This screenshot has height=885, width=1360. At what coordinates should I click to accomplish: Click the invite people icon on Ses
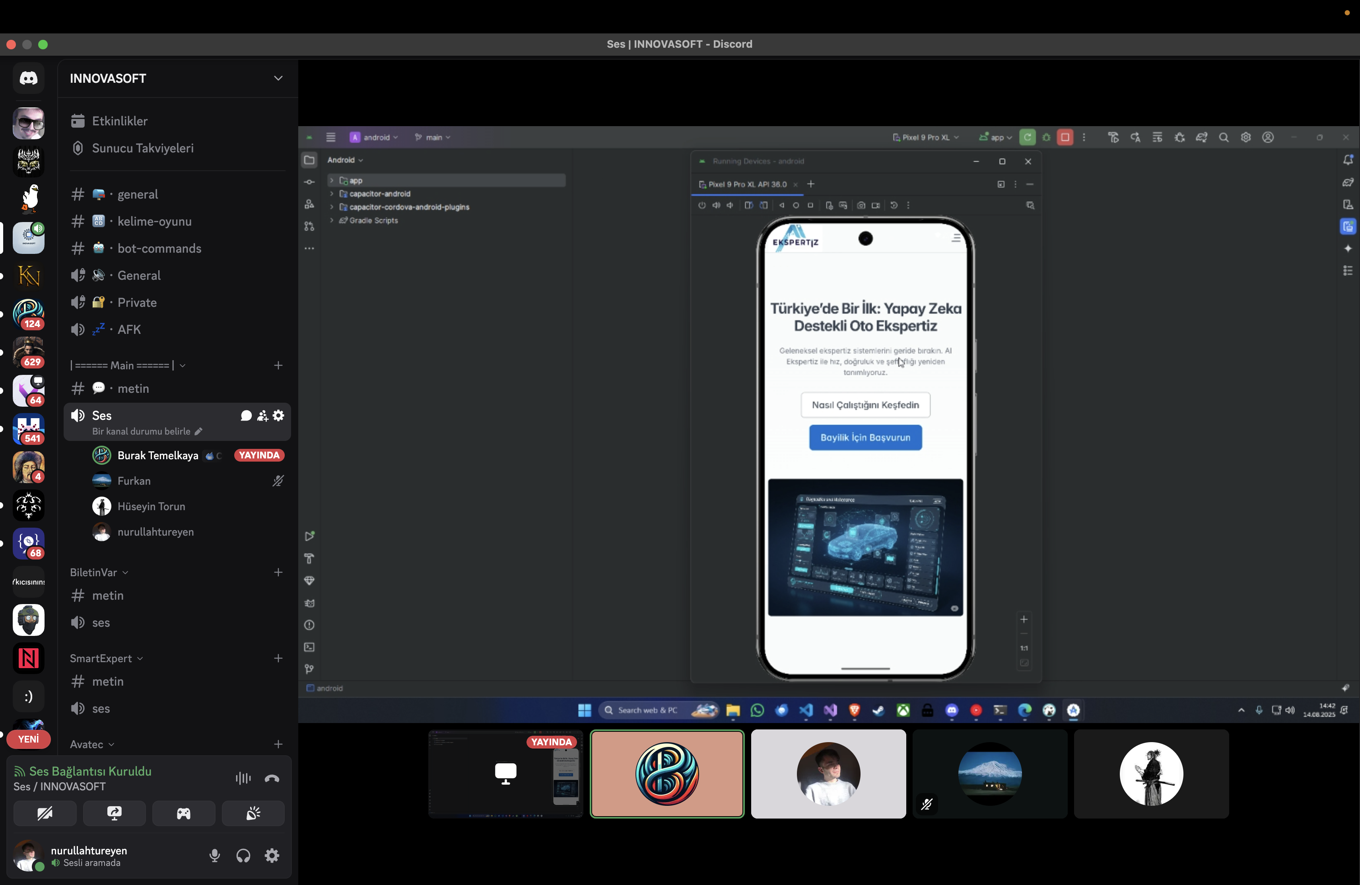(x=262, y=415)
